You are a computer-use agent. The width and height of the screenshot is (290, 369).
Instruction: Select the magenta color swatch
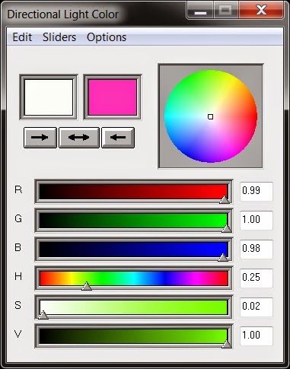pos(113,97)
